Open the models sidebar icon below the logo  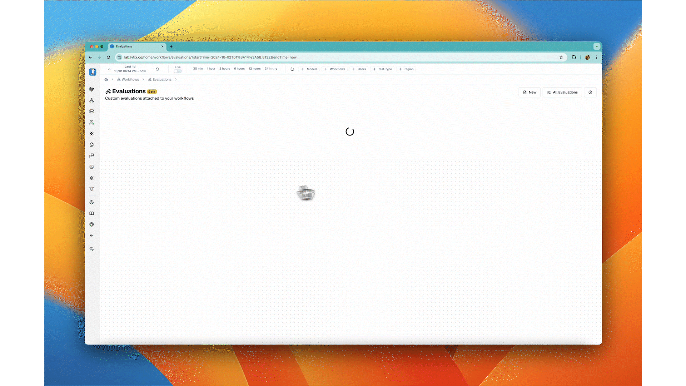[x=91, y=89]
